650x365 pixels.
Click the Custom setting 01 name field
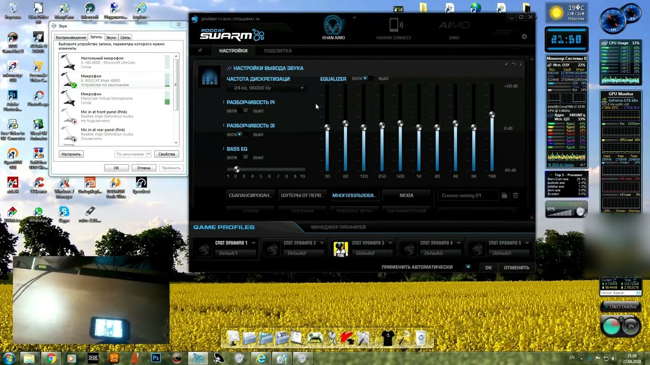click(467, 195)
